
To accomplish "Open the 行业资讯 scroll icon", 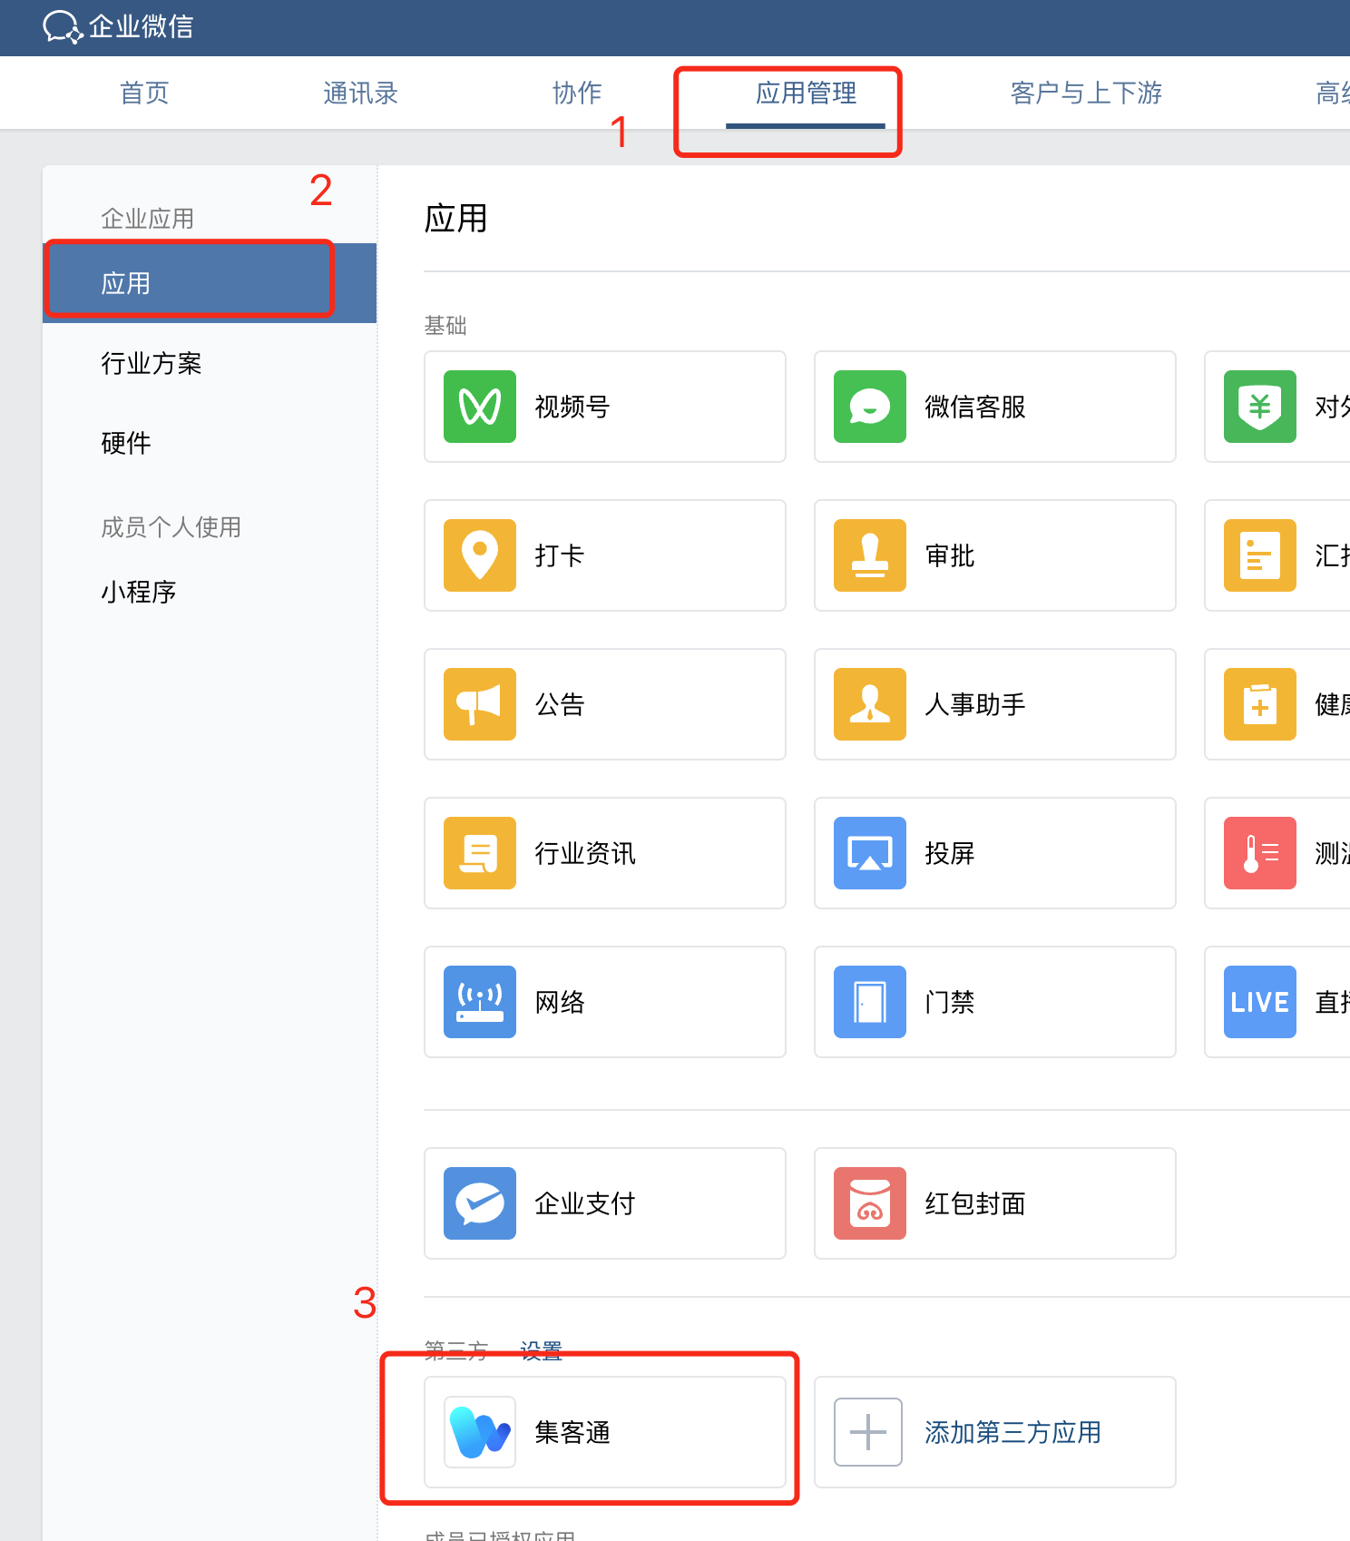I will pos(480,853).
